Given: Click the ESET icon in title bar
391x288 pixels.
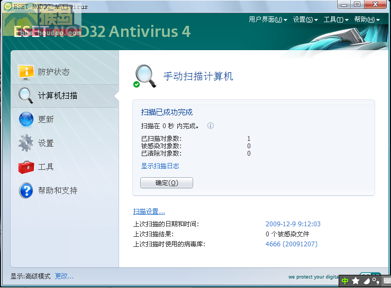Looking at the screenshot, I should click(8, 6).
